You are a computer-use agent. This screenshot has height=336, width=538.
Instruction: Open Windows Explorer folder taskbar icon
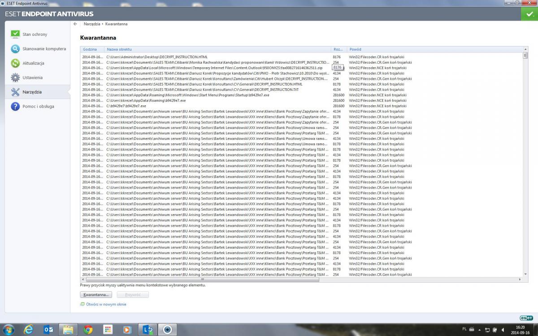68,329
